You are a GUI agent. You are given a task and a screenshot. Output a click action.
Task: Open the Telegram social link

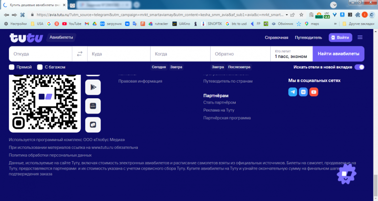pyautogui.click(x=293, y=92)
